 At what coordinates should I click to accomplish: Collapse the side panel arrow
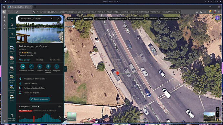click(66, 69)
